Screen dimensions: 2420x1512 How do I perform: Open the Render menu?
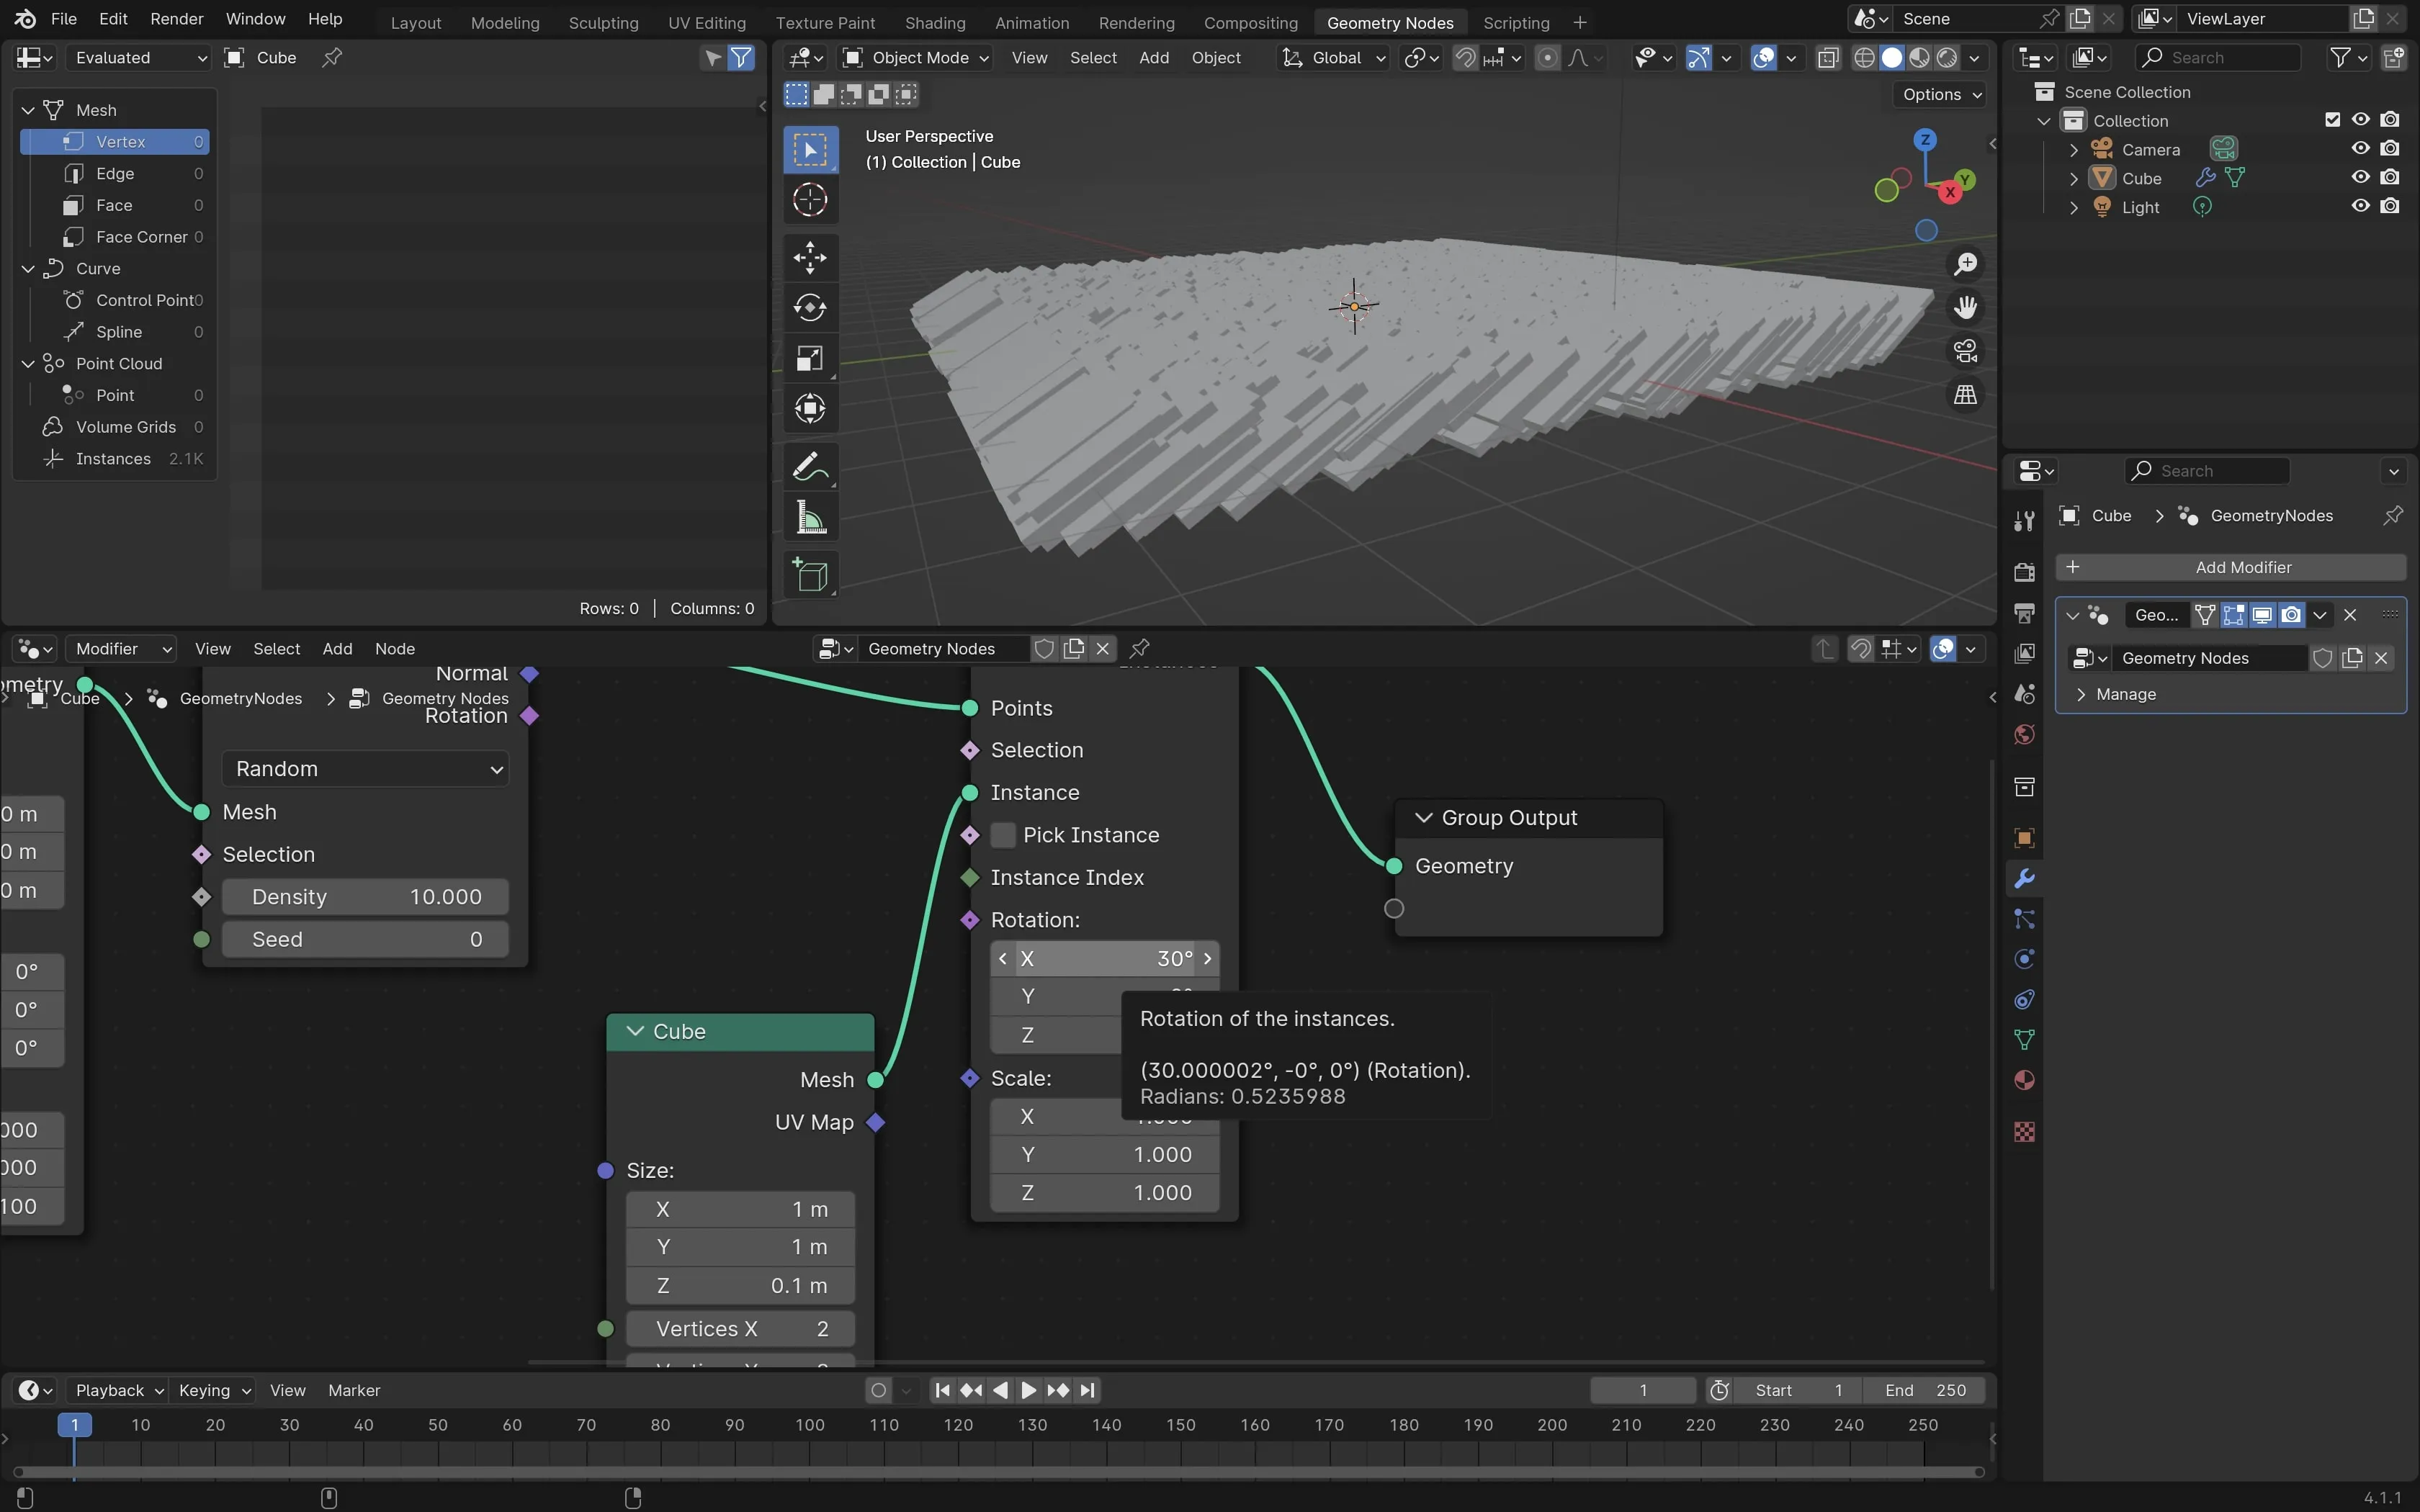(176, 19)
